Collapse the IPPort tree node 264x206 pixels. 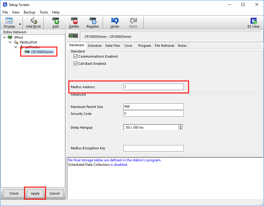[x=4, y=37]
